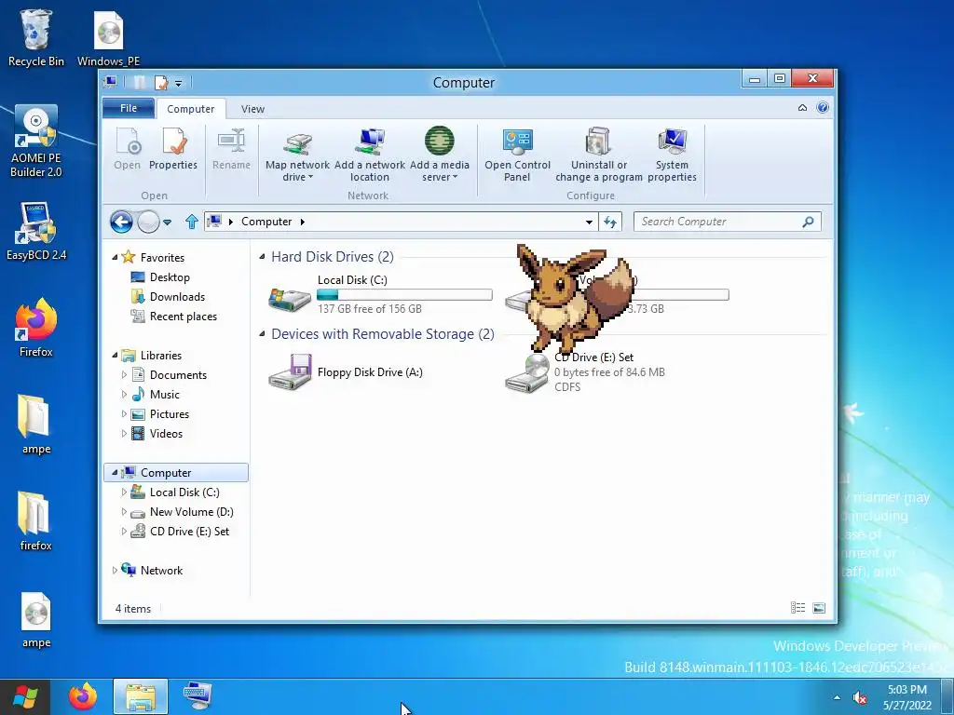
Task: Click the muted volume tray icon
Action: click(x=860, y=697)
